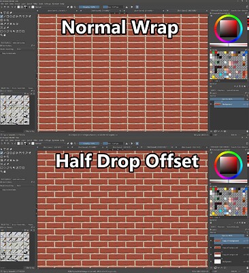249x273 pixels.
Task: Hide Copy of Background layer in bottom window
Action: click(211, 241)
